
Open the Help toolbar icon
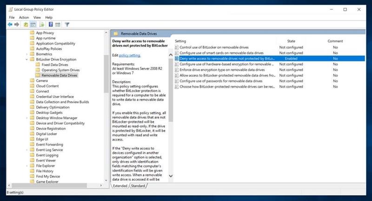tap(51, 24)
